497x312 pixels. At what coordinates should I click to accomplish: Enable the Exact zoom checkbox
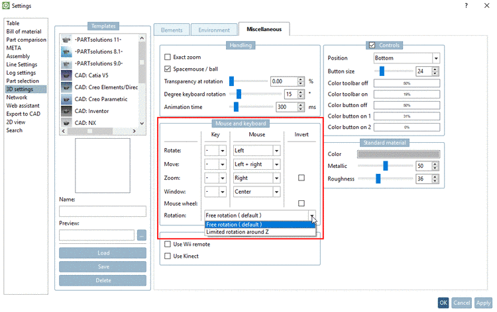pyautogui.click(x=168, y=58)
